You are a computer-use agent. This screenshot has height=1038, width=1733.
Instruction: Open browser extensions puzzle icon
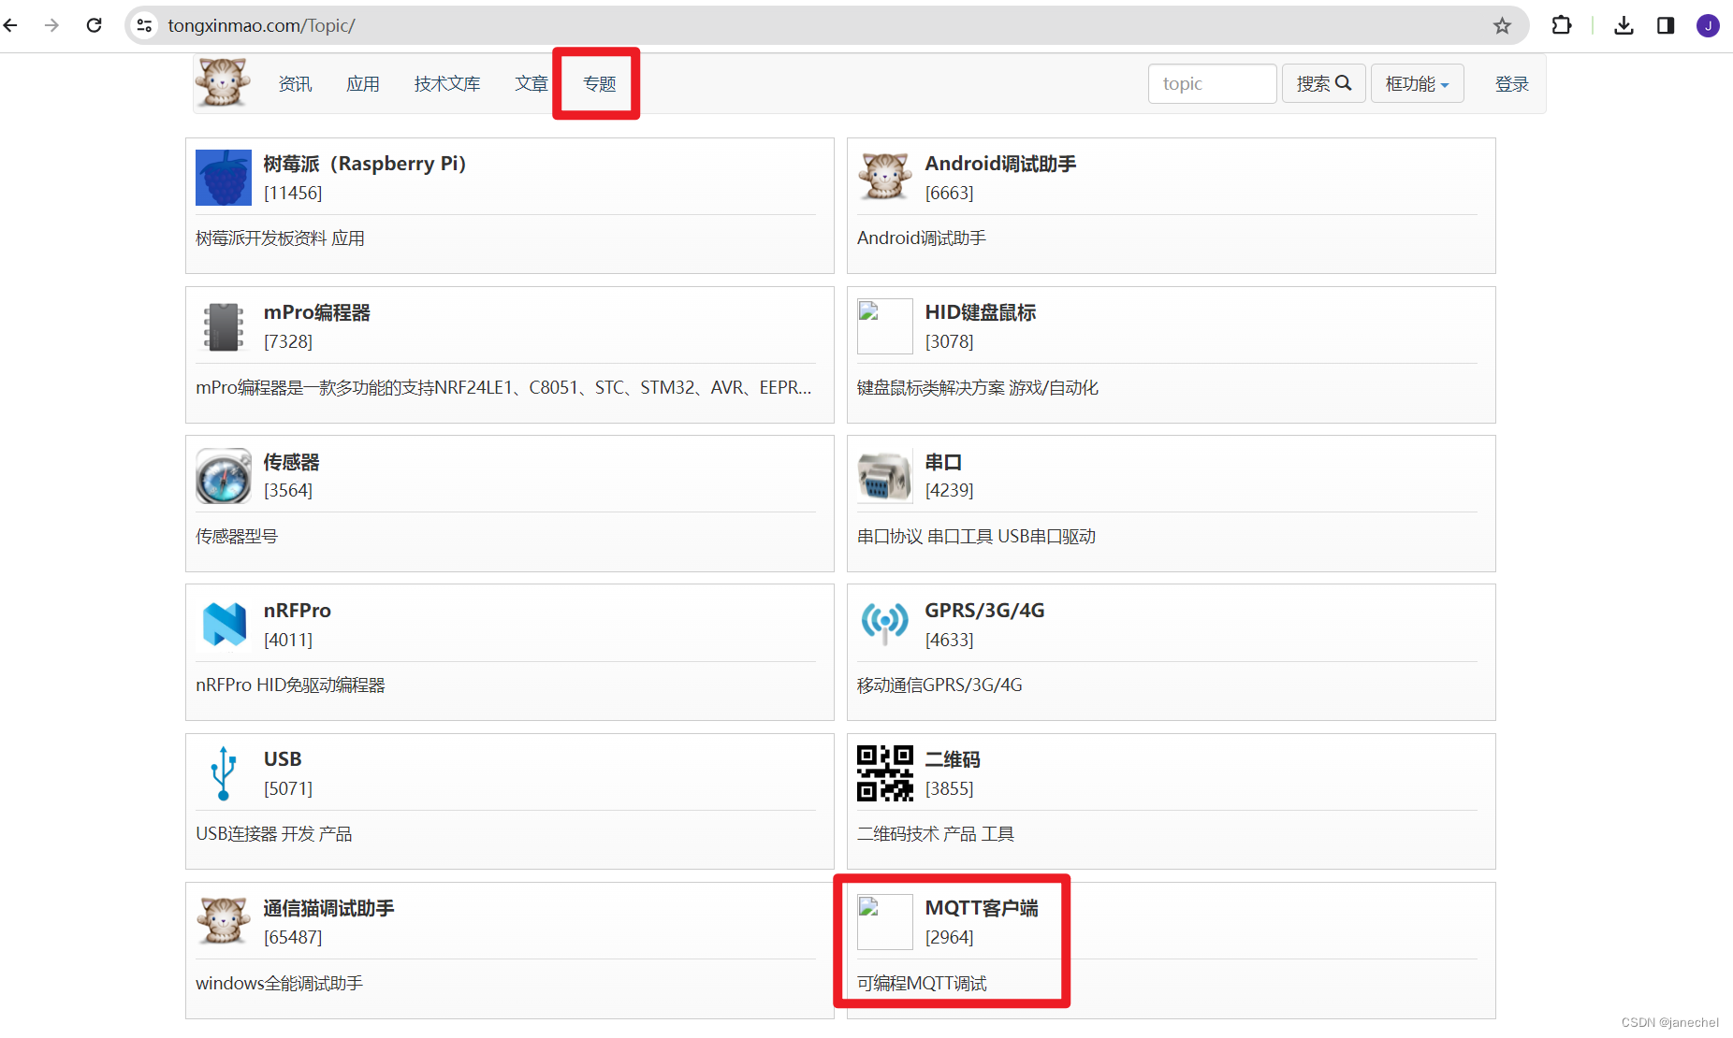(x=1561, y=25)
